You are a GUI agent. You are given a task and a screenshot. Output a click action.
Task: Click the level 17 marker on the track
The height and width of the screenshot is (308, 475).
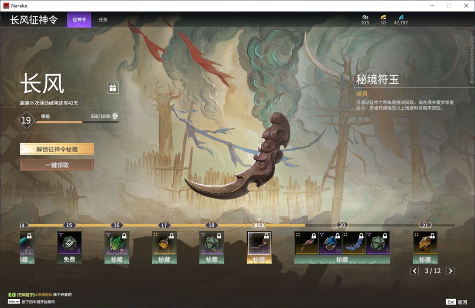pos(164,225)
